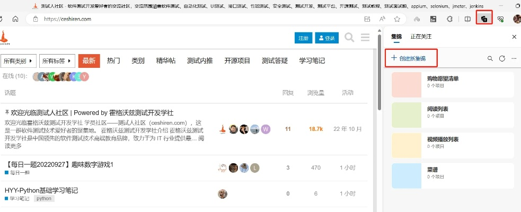Click the 每日一题 category label

coord(17,172)
